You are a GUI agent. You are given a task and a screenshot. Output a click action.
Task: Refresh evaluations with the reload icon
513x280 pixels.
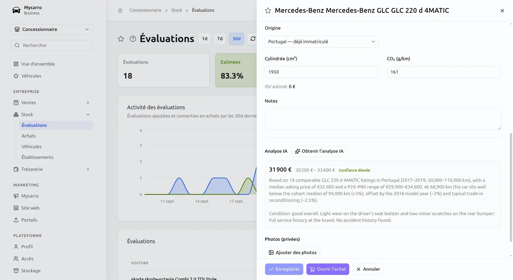click(253, 39)
